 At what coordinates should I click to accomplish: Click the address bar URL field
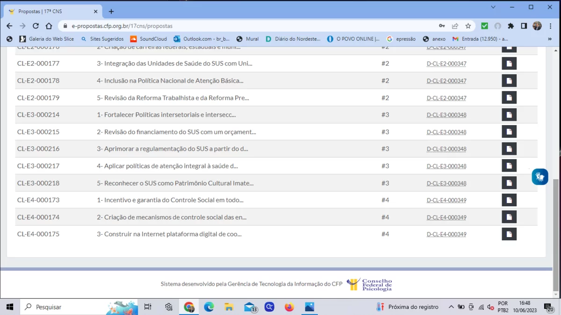[234, 26]
